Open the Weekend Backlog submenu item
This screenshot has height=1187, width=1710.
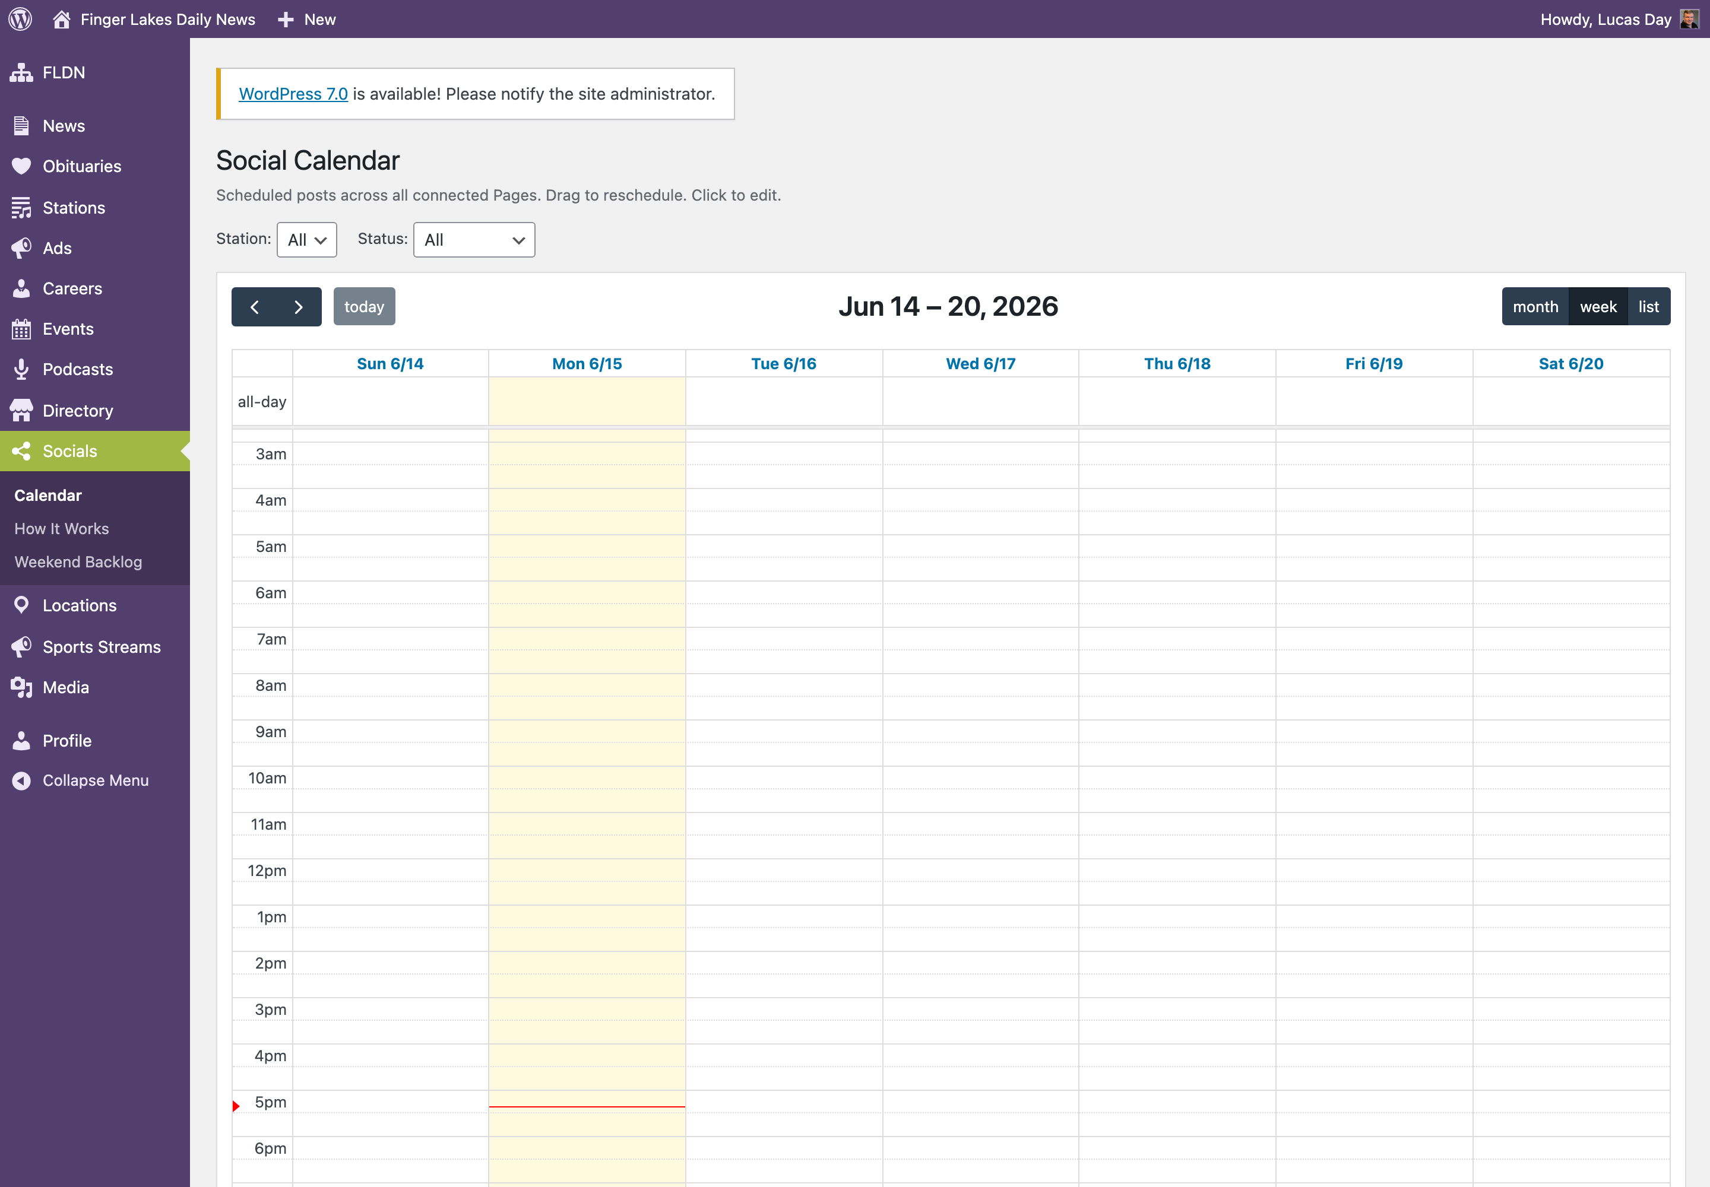(78, 561)
